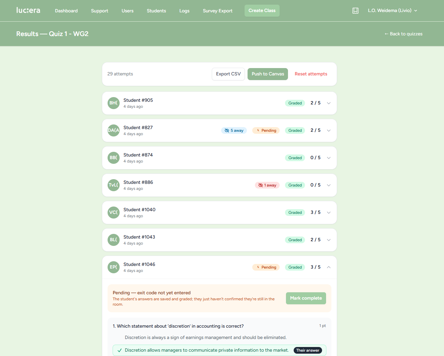
Task: Click Push to Canvas
Action: [268, 74]
